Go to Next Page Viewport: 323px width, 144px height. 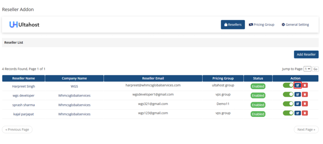[306, 130]
